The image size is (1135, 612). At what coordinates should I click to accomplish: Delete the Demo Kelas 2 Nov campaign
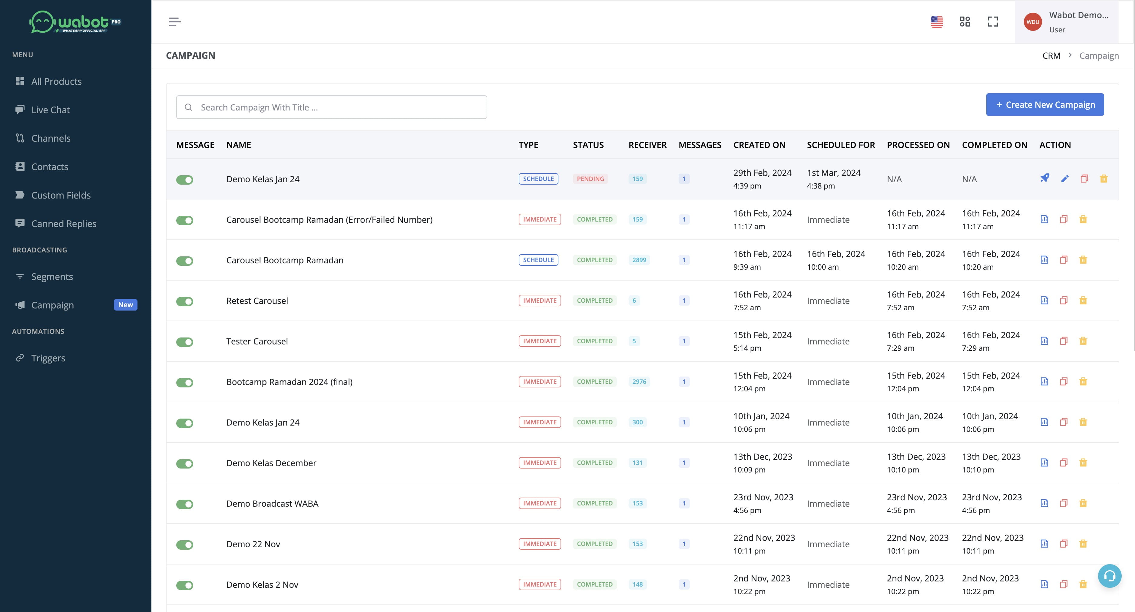tap(1083, 584)
